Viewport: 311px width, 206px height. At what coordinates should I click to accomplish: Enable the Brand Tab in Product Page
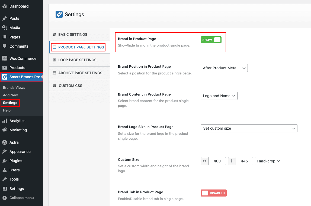[x=213, y=193]
